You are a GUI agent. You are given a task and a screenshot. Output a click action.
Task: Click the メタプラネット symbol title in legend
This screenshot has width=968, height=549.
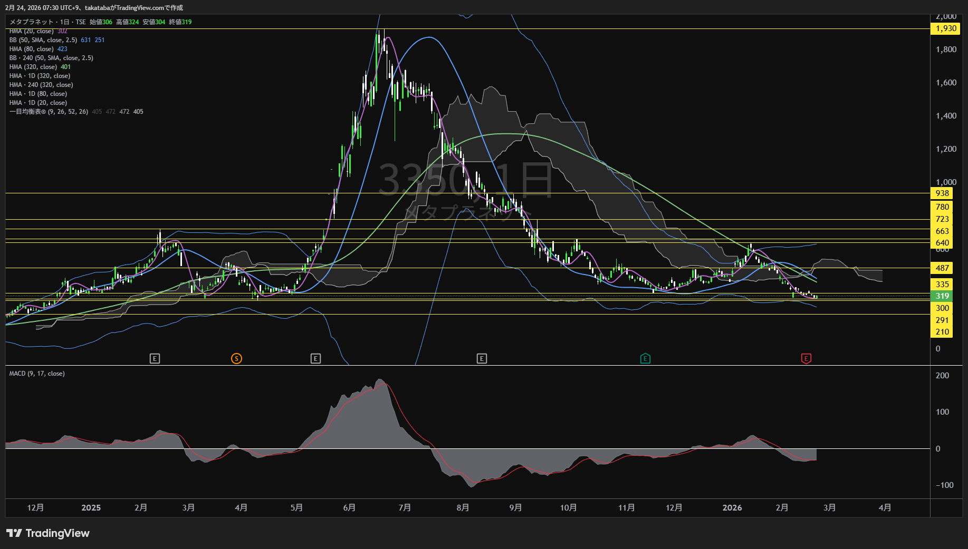(x=32, y=22)
